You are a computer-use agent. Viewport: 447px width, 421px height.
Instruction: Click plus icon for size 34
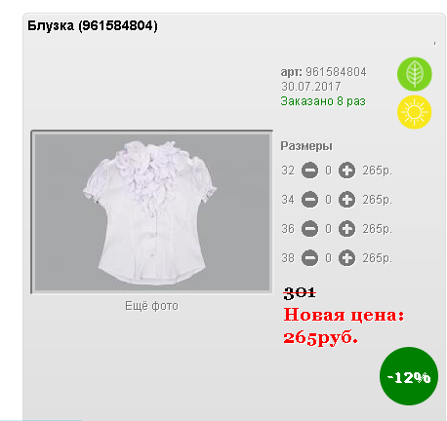pos(346,200)
